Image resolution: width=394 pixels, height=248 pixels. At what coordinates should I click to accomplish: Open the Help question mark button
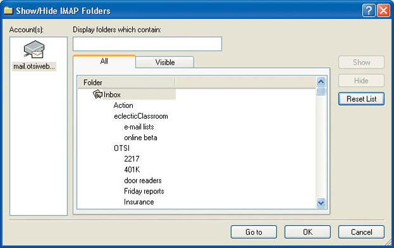(x=369, y=11)
